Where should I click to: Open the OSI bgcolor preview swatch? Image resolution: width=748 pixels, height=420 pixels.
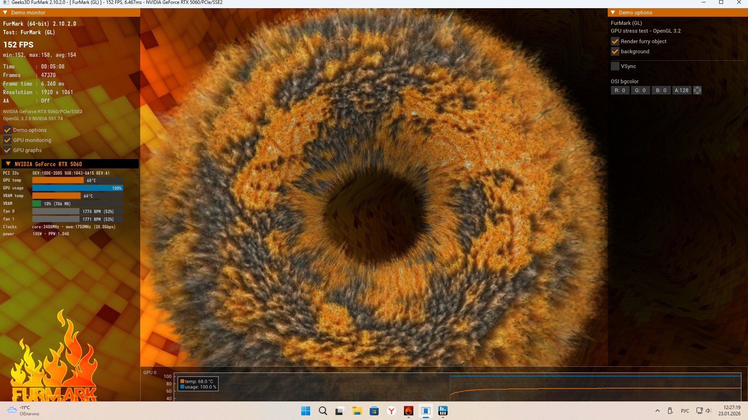pos(698,90)
